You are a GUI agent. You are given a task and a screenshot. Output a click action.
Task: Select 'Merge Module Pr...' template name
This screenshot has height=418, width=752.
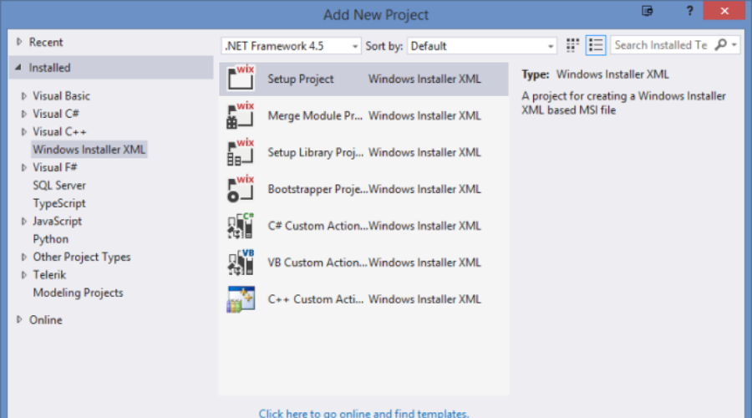point(315,115)
